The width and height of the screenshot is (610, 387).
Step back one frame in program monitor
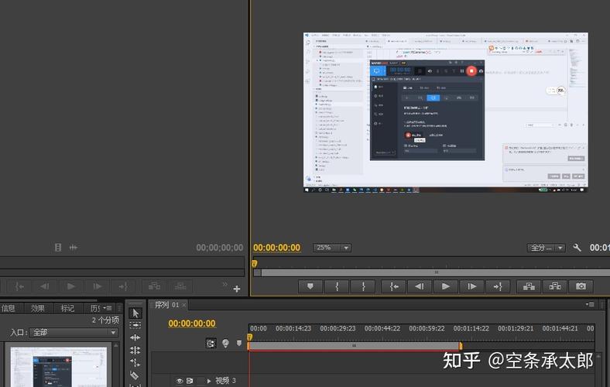tap(420, 286)
